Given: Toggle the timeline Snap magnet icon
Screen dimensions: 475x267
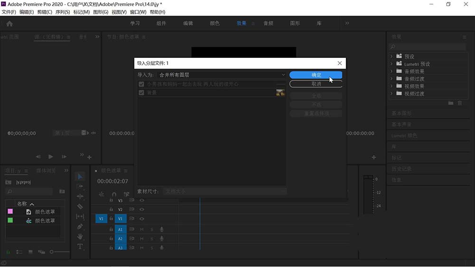Looking at the screenshot, I should (x=114, y=194).
